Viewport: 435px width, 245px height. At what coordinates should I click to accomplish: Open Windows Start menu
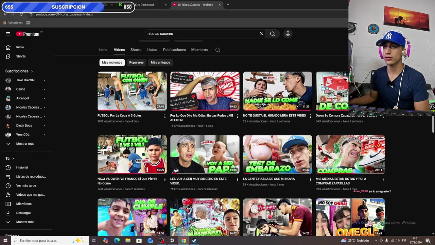5,241
